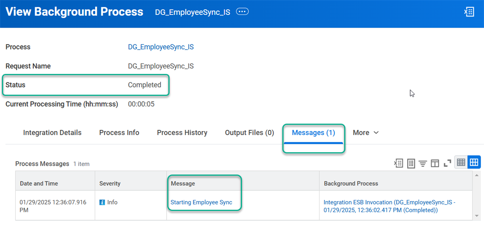
Task: Click the Request Name field label
Action: tap(28, 66)
